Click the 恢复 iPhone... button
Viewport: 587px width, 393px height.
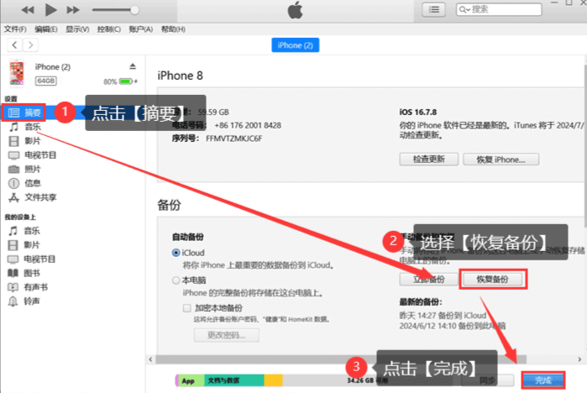(x=501, y=160)
